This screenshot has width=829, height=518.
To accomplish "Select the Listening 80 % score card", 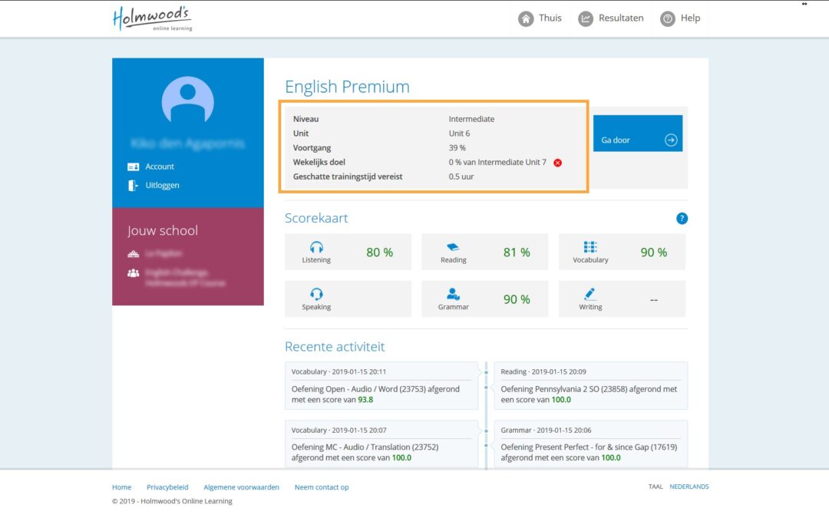I will [348, 252].
